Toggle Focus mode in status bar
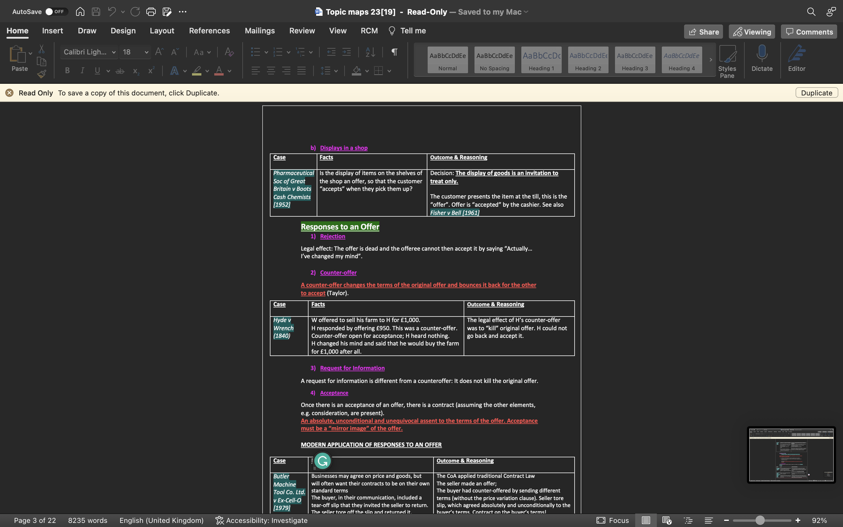 click(613, 520)
